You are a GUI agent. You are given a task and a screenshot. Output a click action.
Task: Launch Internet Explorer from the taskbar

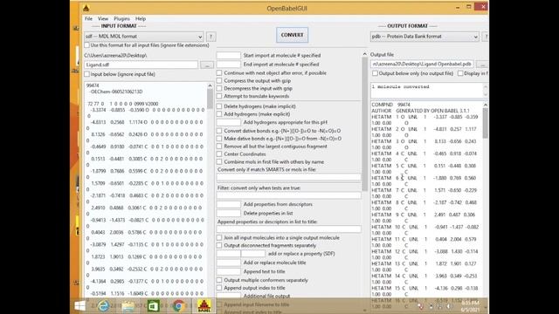pos(103,306)
